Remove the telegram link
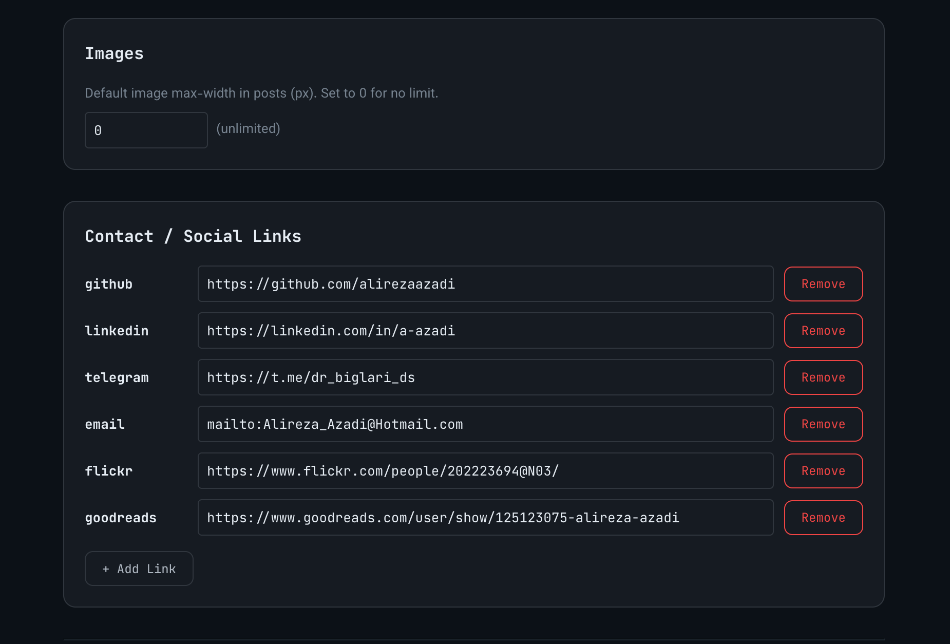This screenshot has height=644, width=950. click(823, 377)
